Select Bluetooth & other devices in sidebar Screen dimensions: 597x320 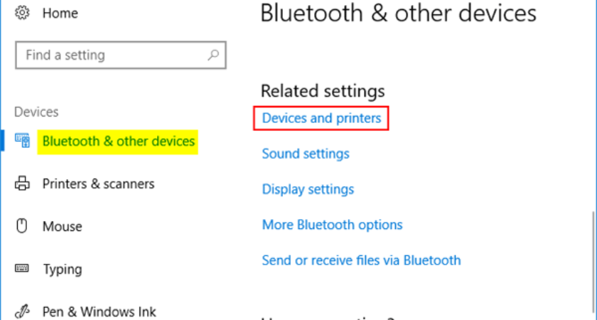tap(119, 141)
